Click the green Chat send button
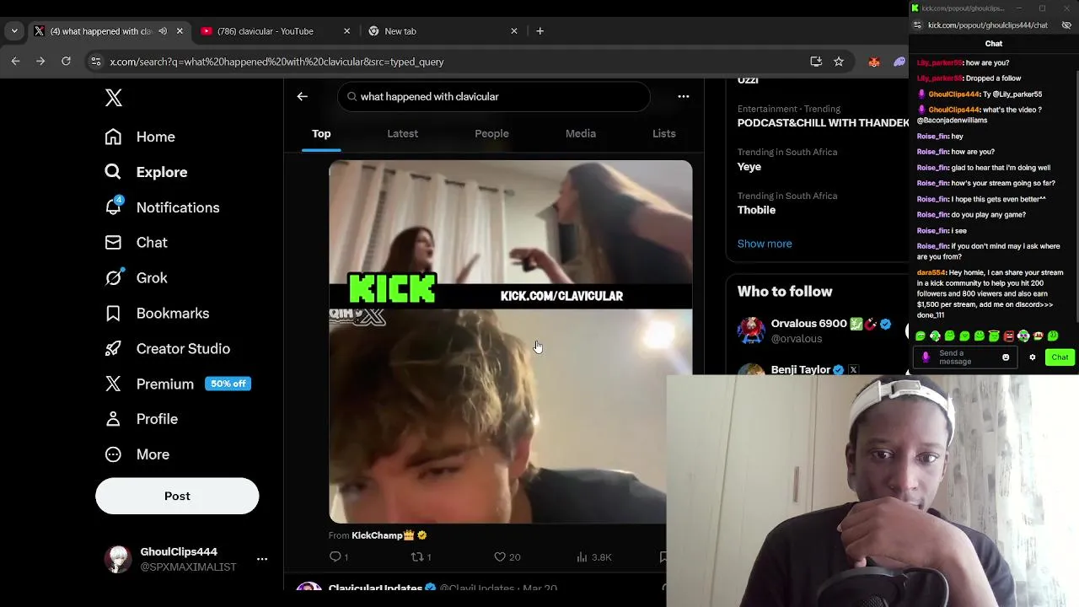Viewport: 1079px width, 607px height. pyautogui.click(x=1060, y=357)
